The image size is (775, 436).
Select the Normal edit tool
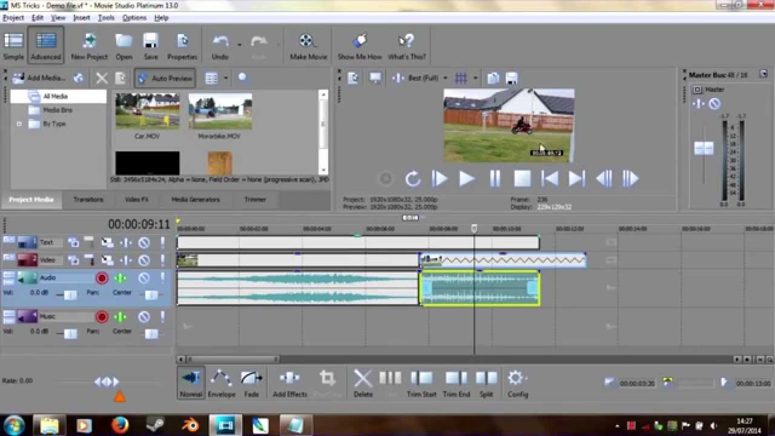[x=191, y=383]
